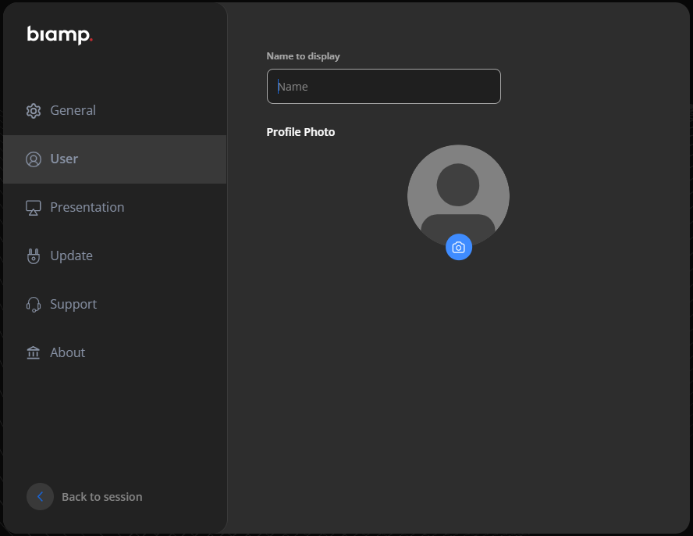The height and width of the screenshot is (536, 693).
Task: Click the About building icon
Action: coord(33,353)
